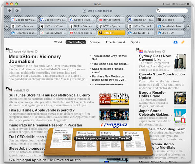Switch to the World tab

[x=58, y=42]
